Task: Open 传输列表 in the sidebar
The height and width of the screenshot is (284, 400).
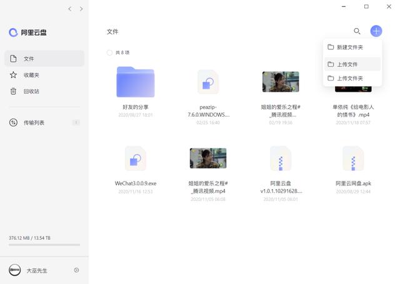Action: coord(44,122)
